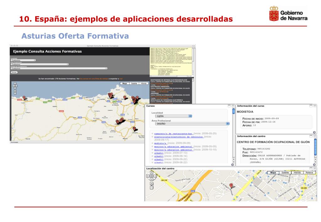The image size is (321, 222).
Task: Pan up in Localización del centro map
Action: [152, 173]
